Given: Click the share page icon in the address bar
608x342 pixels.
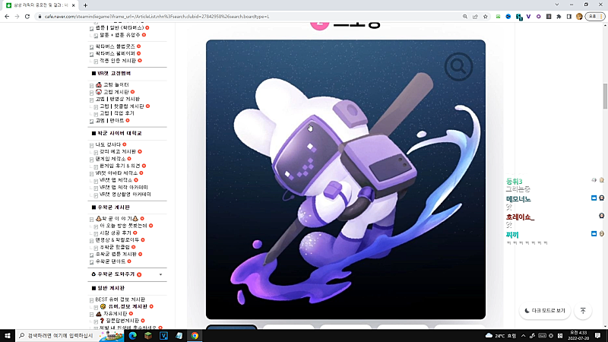Looking at the screenshot, I should 475,17.
